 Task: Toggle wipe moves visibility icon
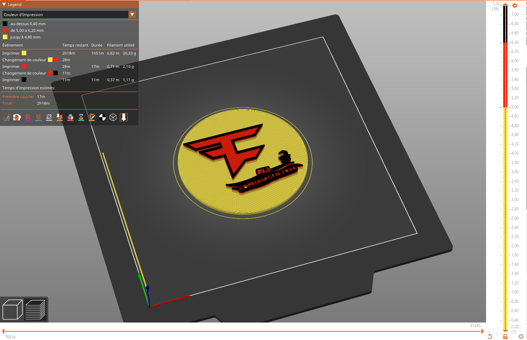(17, 117)
